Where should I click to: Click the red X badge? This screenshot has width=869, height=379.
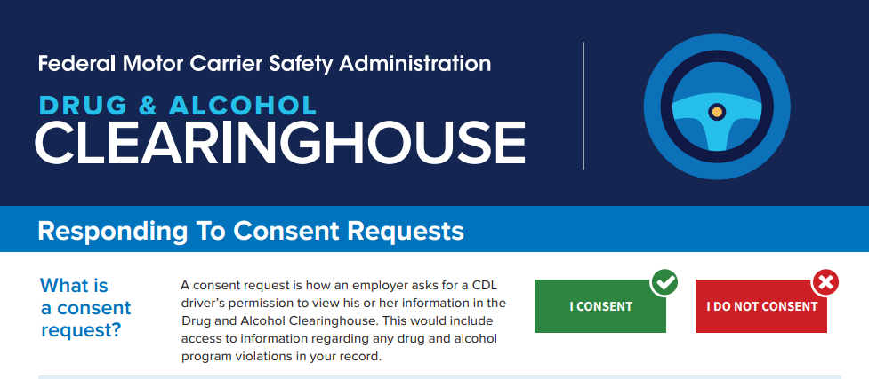point(825,283)
